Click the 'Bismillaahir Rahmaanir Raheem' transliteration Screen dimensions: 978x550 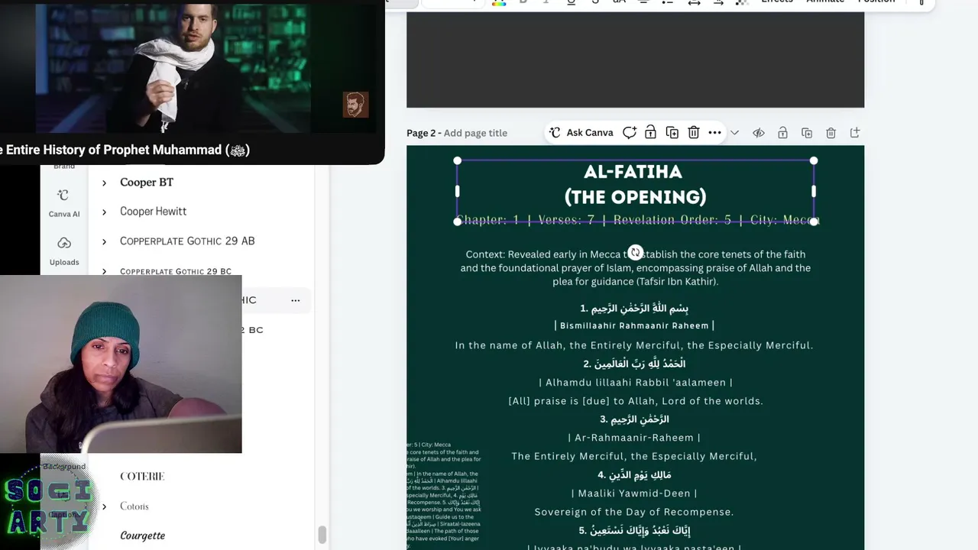(635, 325)
